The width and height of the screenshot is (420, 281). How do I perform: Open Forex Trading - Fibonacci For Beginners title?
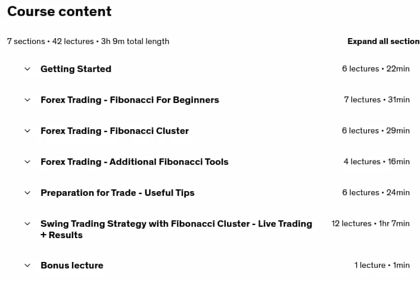point(130,100)
